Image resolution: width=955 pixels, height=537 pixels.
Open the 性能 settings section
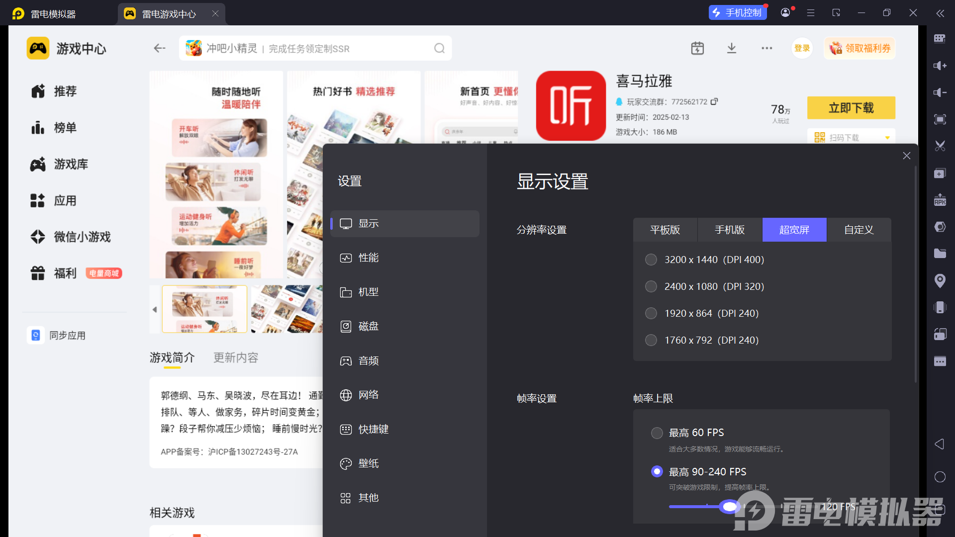(x=368, y=258)
